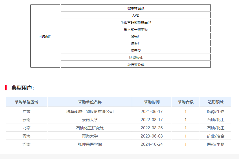
Task: Click the 适用领域 column header
Action: click(x=216, y=102)
